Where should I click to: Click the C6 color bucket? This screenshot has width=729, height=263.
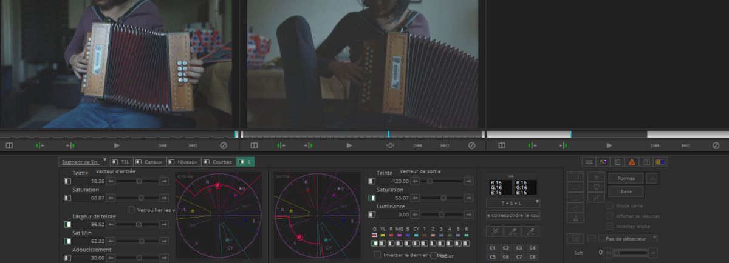pos(507,257)
